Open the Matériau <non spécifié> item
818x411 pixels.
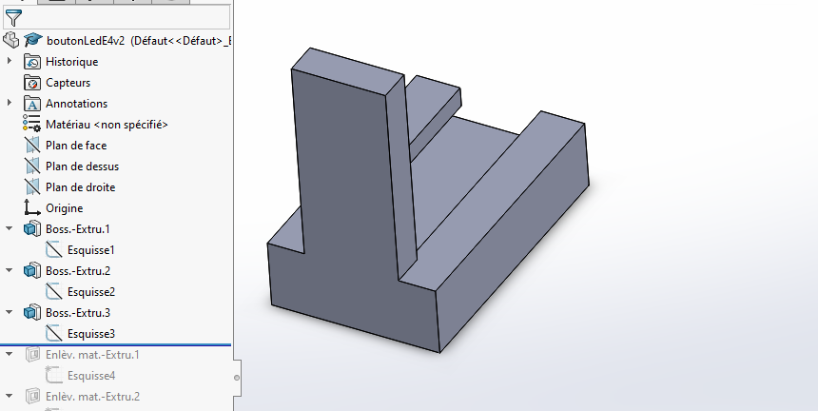click(106, 125)
